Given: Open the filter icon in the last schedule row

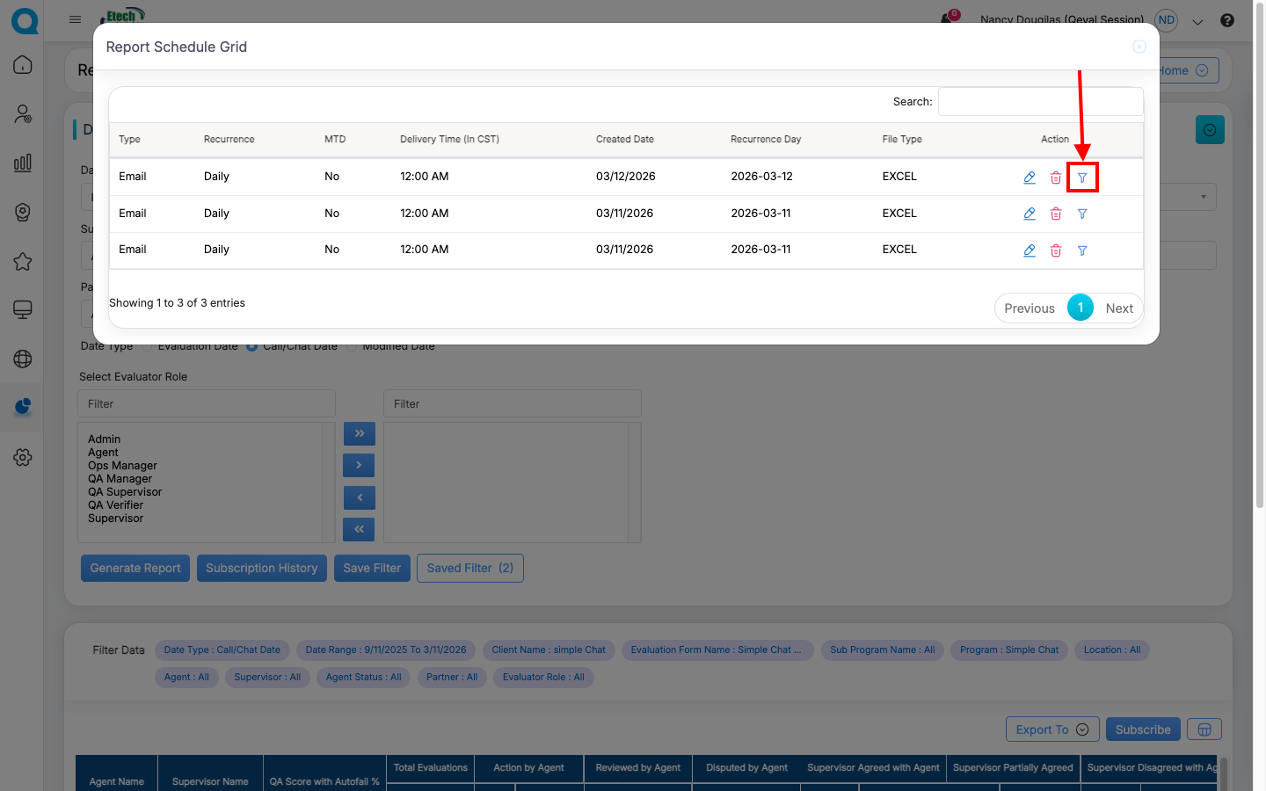Looking at the screenshot, I should [x=1082, y=250].
